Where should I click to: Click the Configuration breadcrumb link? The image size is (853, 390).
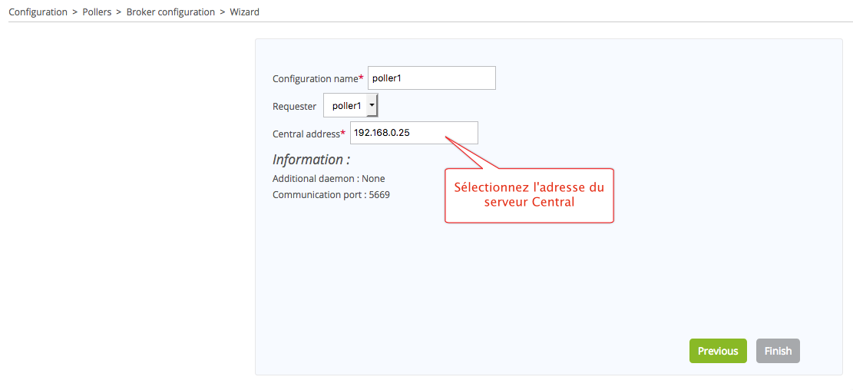pos(38,12)
